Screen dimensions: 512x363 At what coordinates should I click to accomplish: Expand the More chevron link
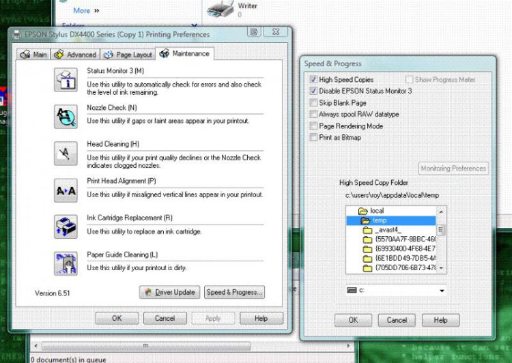86,10
